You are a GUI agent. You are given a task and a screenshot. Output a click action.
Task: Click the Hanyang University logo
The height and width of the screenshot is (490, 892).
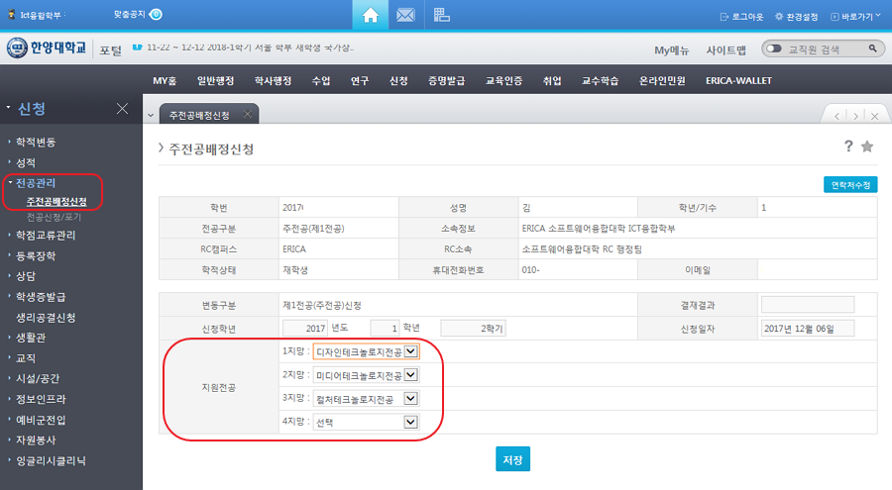coord(48,49)
